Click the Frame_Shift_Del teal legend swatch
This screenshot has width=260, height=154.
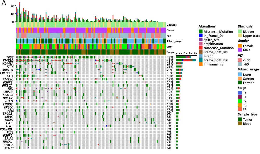(x=201, y=60)
